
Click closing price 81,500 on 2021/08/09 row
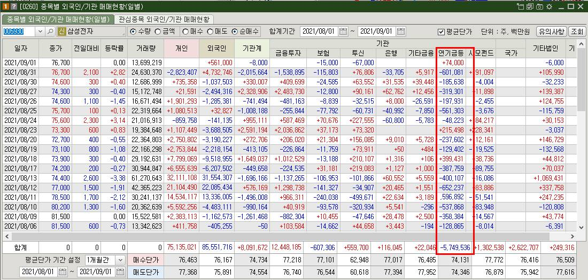point(56,216)
